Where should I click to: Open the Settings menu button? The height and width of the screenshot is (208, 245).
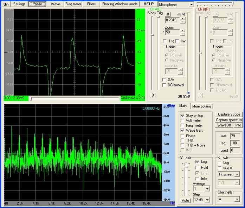(x=19, y=4)
